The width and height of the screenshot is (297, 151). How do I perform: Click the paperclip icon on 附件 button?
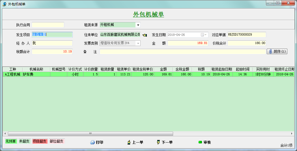[270, 51]
